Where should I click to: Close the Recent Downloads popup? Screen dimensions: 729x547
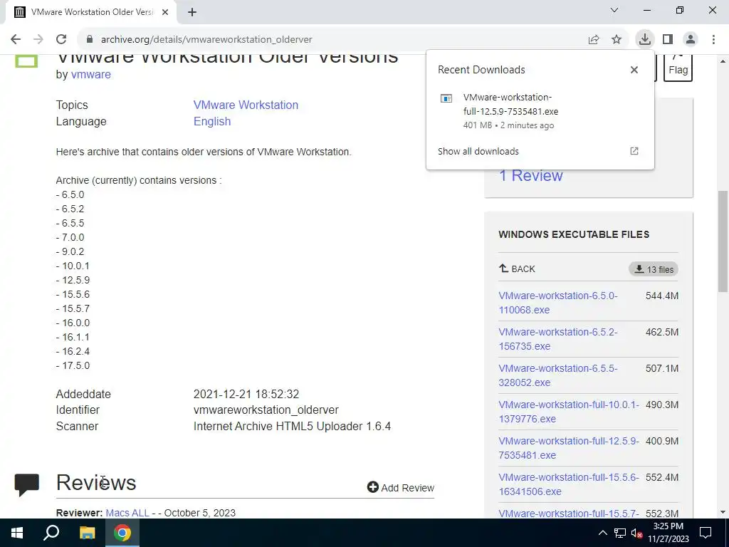tap(634, 70)
